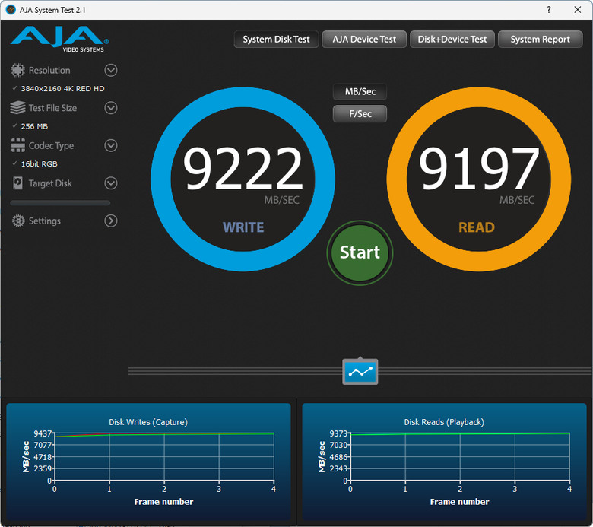Select MB/Sec display units
This screenshot has height=527, width=593.
click(x=360, y=91)
